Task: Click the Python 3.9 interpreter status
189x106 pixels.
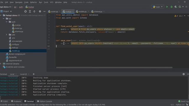Action: click(x=180, y=105)
